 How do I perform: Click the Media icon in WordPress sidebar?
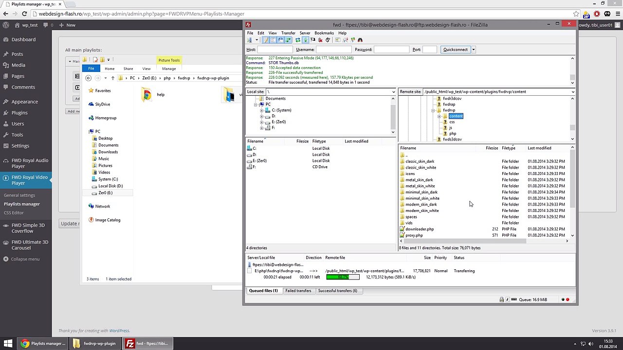[6, 65]
